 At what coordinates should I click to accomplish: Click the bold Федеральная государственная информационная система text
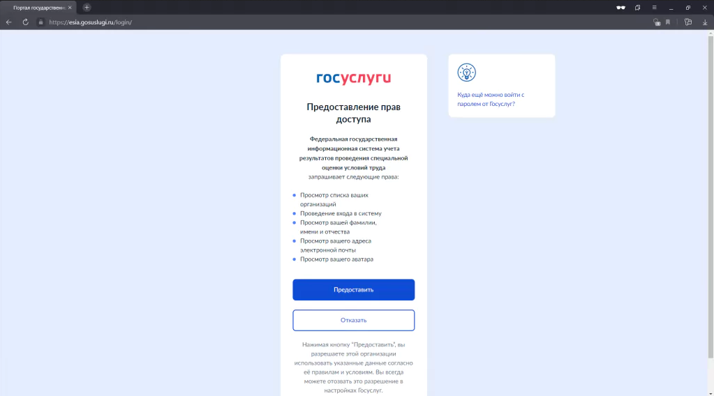(x=354, y=153)
